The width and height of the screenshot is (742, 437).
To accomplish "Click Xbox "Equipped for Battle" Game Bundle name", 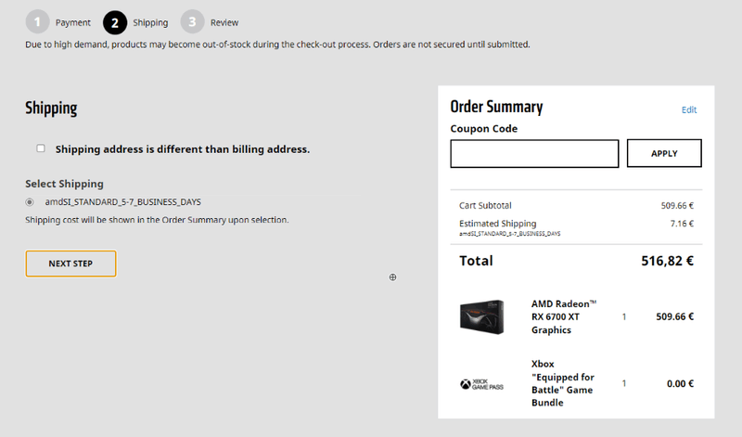I will coord(563,383).
